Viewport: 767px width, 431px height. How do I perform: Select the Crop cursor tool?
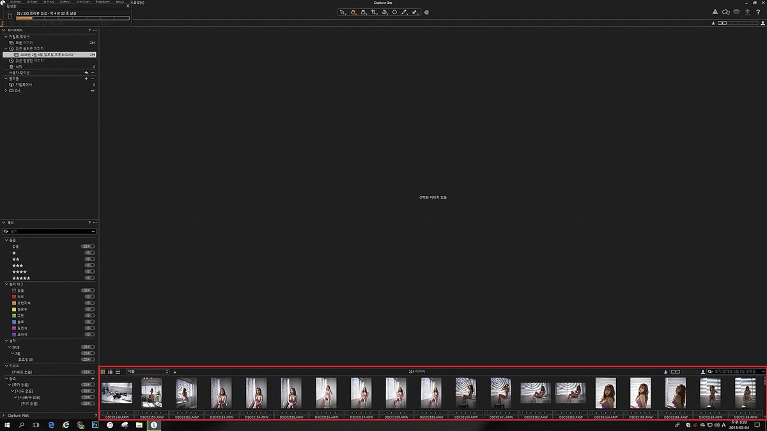pos(374,12)
